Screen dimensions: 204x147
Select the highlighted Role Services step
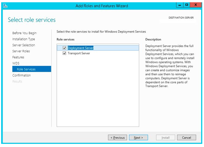point(32,69)
